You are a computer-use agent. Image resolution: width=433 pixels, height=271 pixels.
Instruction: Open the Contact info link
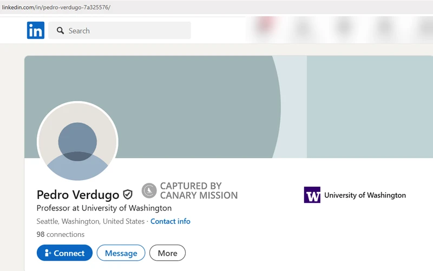tap(170, 221)
